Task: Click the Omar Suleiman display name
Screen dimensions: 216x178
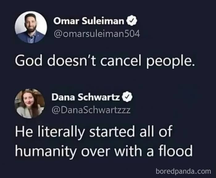Action: click(89, 21)
